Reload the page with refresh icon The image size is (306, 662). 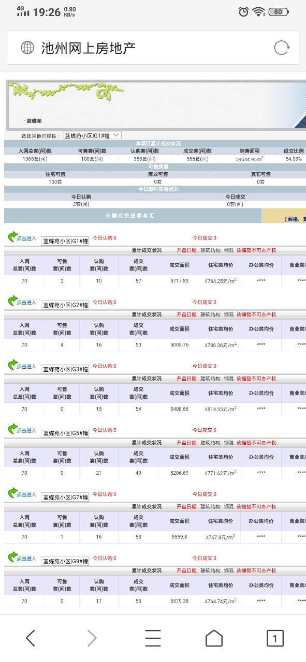click(x=282, y=48)
